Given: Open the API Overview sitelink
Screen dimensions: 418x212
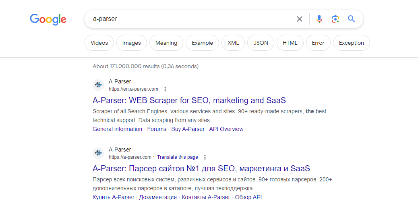Looking at the screenshot, I should (x=226, y=129).
